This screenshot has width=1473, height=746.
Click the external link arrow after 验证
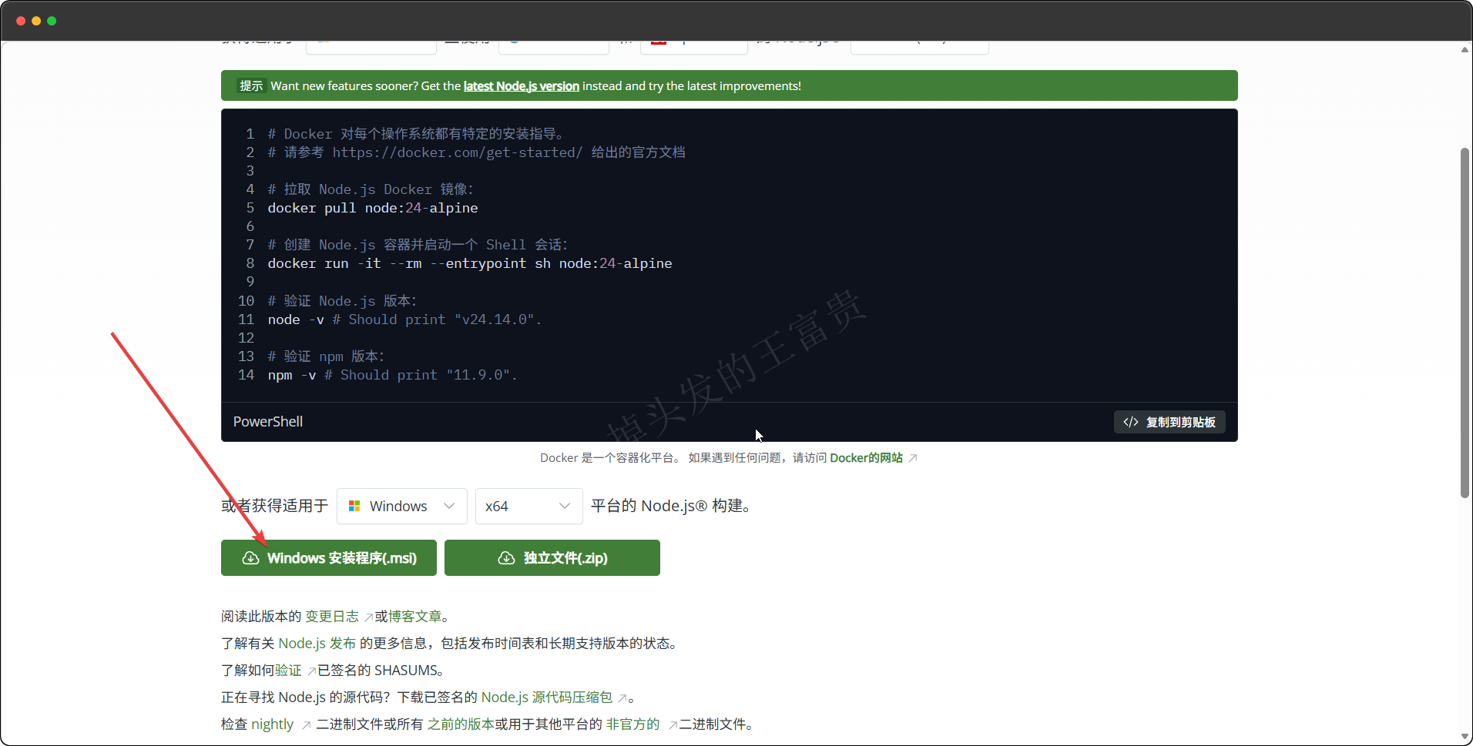[311, 671]
